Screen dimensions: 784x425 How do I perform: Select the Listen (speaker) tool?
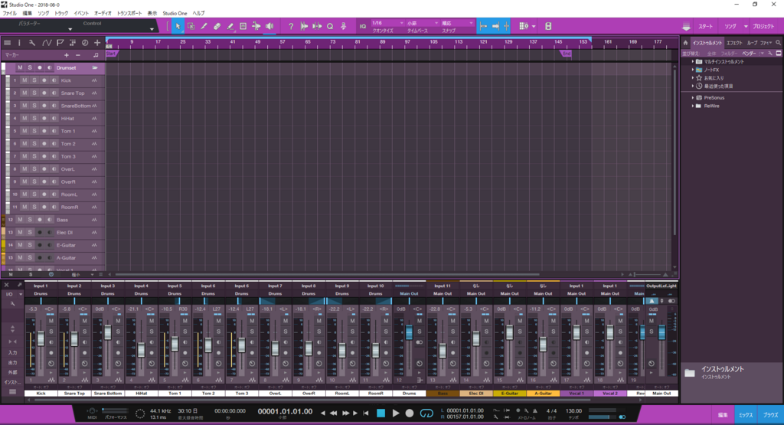[x=269, y=26]
